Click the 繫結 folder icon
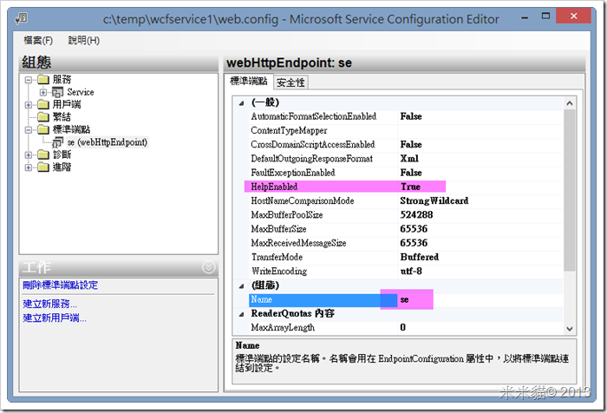The image size is (607, 413). point(43,117)
